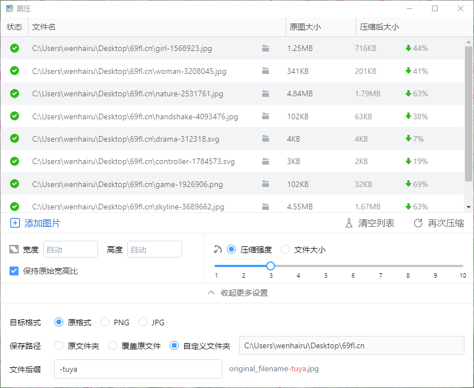Open folder icon for controller-1784573.svg row
The image size is (474, 388).
coord(266,161)
